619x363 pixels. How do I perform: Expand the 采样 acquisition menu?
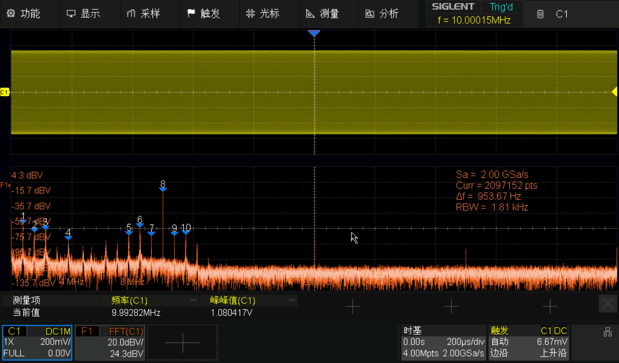[x=143, y=14]
